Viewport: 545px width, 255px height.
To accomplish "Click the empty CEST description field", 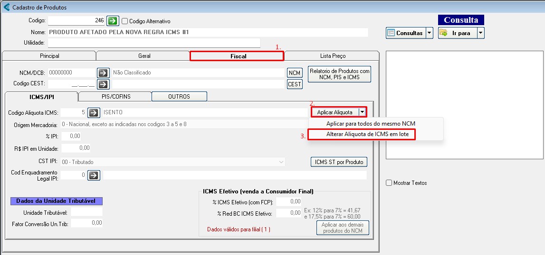I will click(x=198, y=84).
